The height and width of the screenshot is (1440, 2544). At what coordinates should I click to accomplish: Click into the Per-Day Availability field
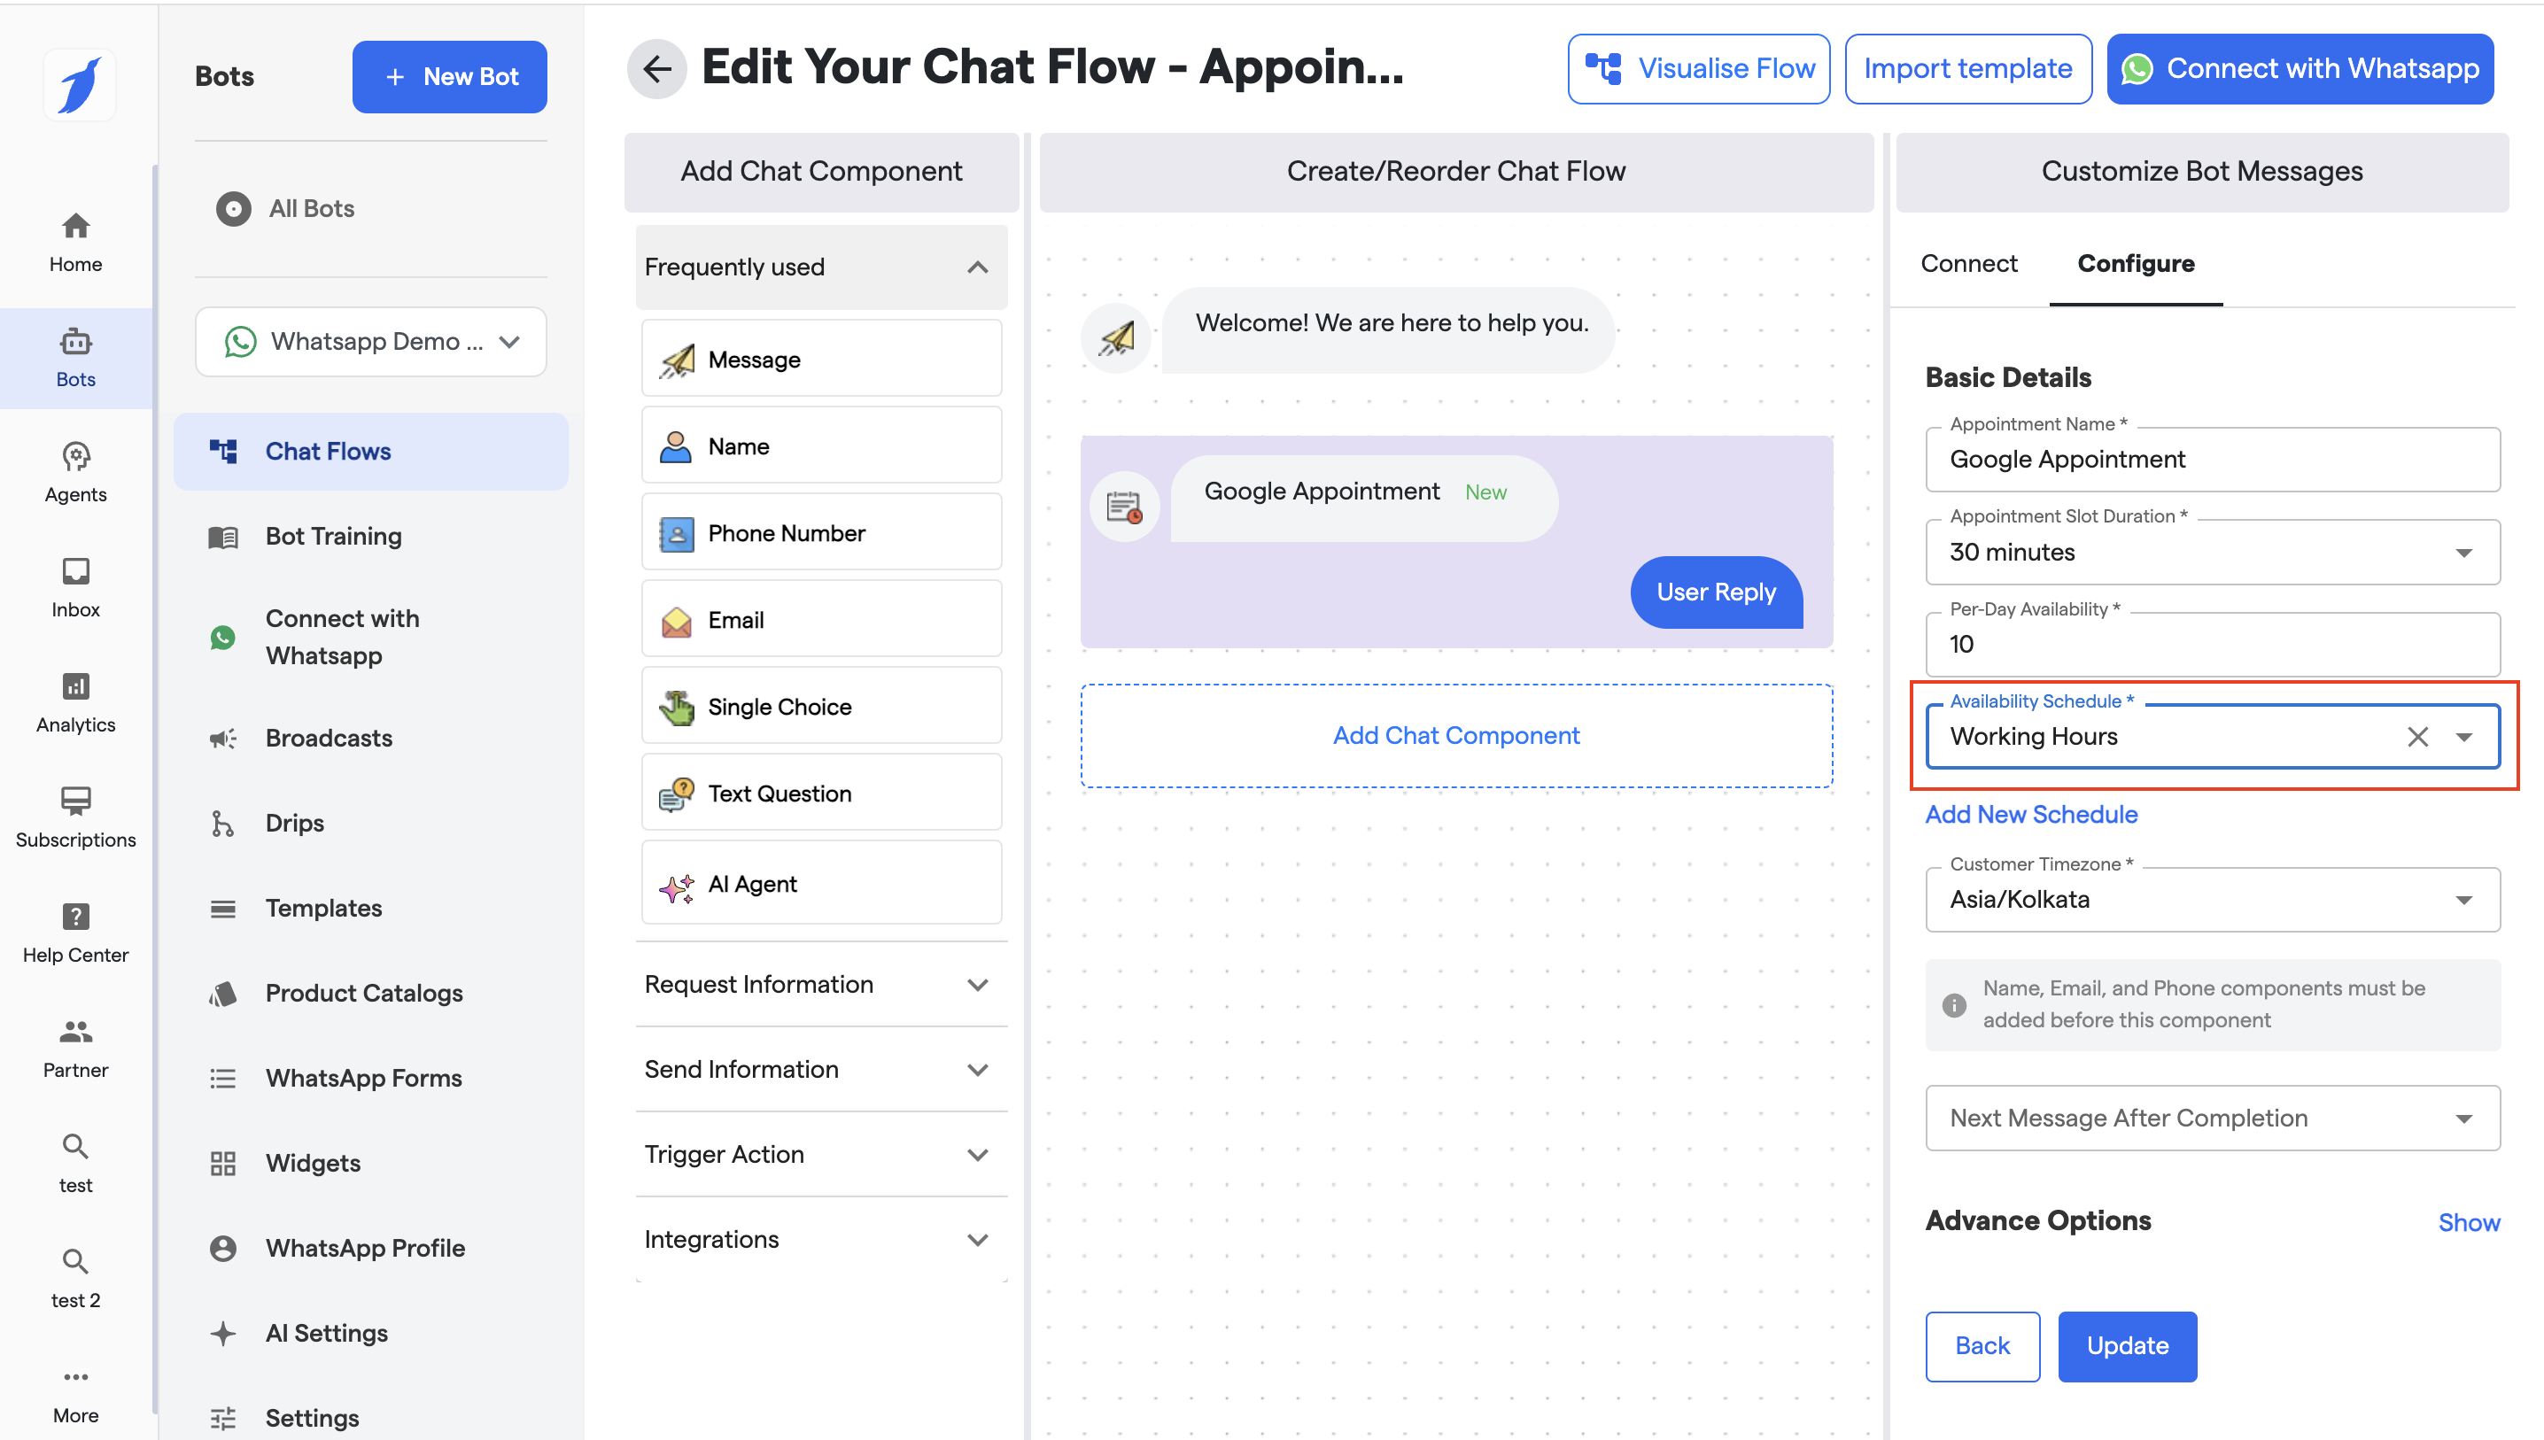coord(2212,645)
